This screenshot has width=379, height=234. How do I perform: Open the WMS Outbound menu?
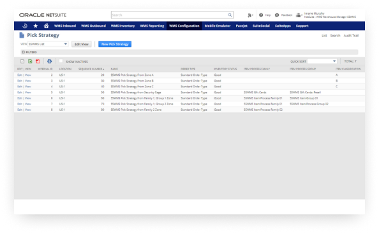pyautogui.click(x=93, y=26)
